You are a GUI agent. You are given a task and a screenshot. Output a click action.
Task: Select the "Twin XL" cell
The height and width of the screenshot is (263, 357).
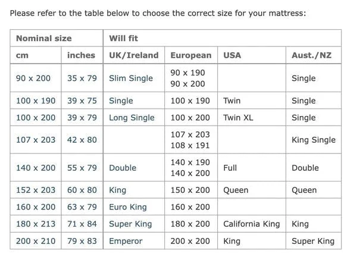point(238,118)
